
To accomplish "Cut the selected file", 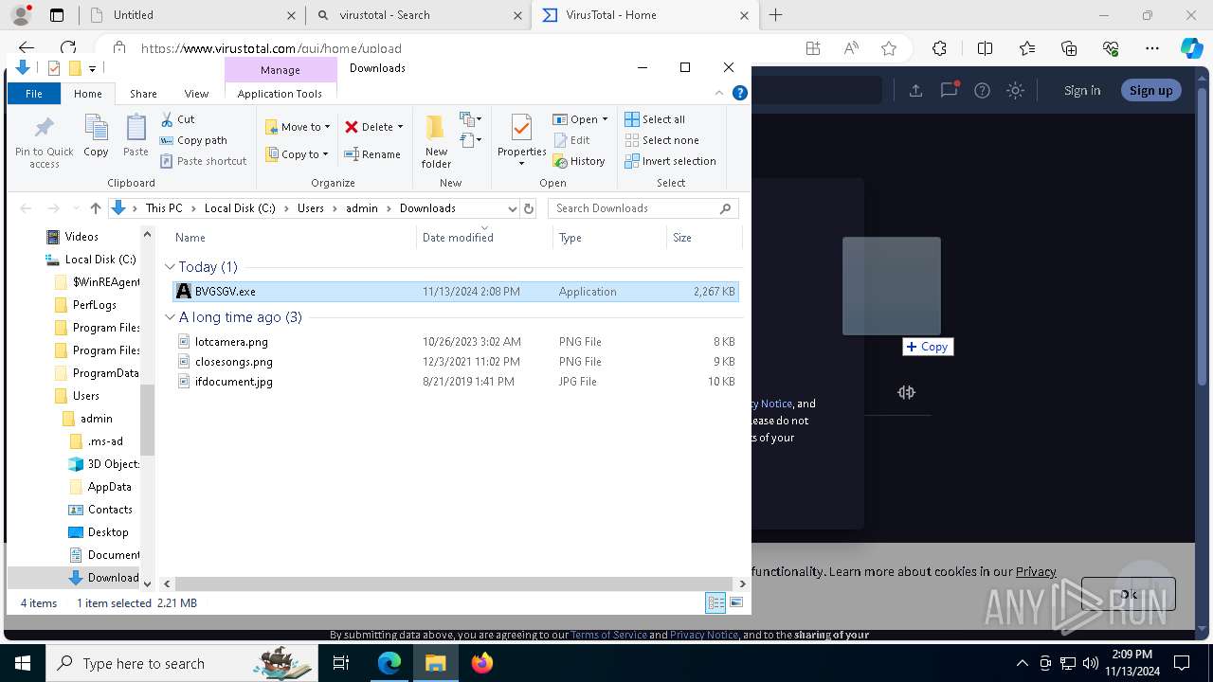I will (x=177, y=119).
